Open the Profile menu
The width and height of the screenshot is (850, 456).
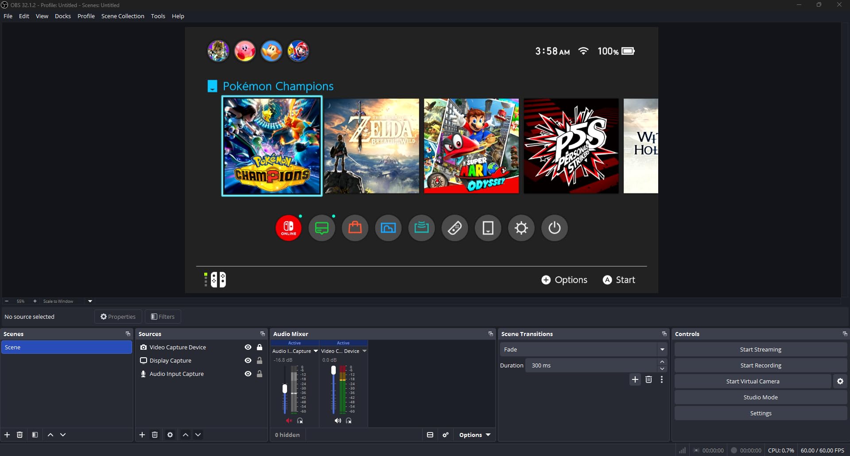[86, 16]
